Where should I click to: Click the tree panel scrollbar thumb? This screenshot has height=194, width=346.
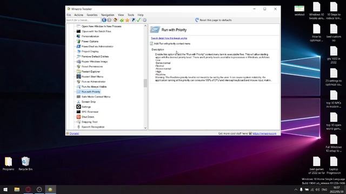pos(145,83)
